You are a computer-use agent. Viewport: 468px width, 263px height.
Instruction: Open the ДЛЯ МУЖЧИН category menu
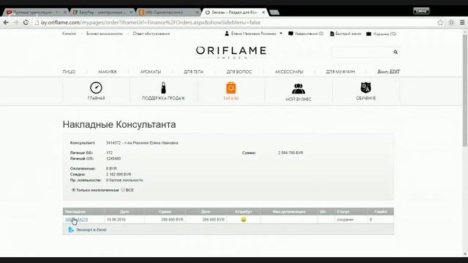tap(340, 72)
